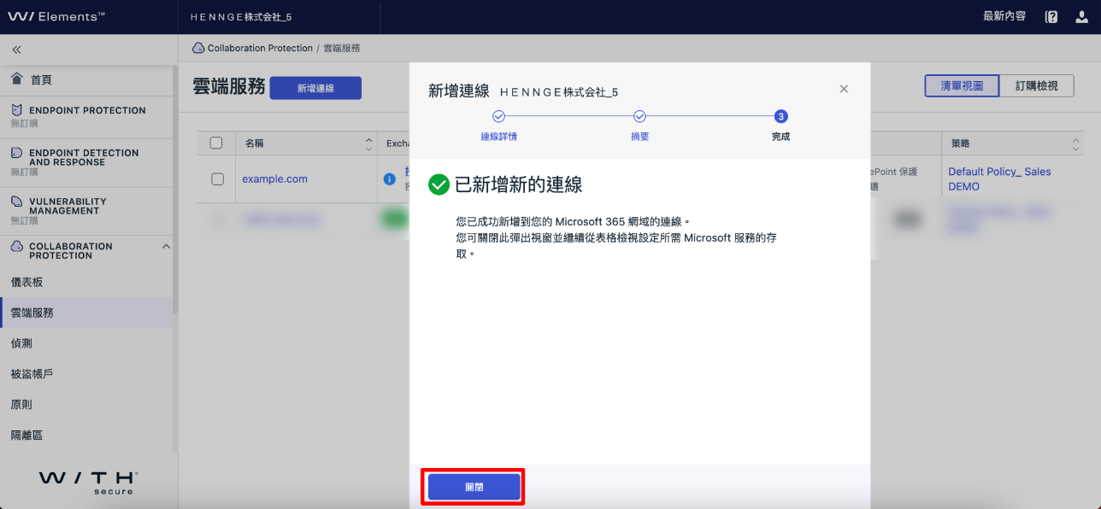This screenshot has width=1101, height=509.
Task: Collapse the Collaboration Protection section
Action: 166,247
